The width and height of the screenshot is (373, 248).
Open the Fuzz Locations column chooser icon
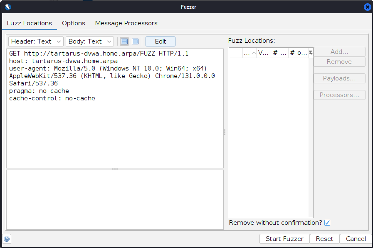(311, 53)
